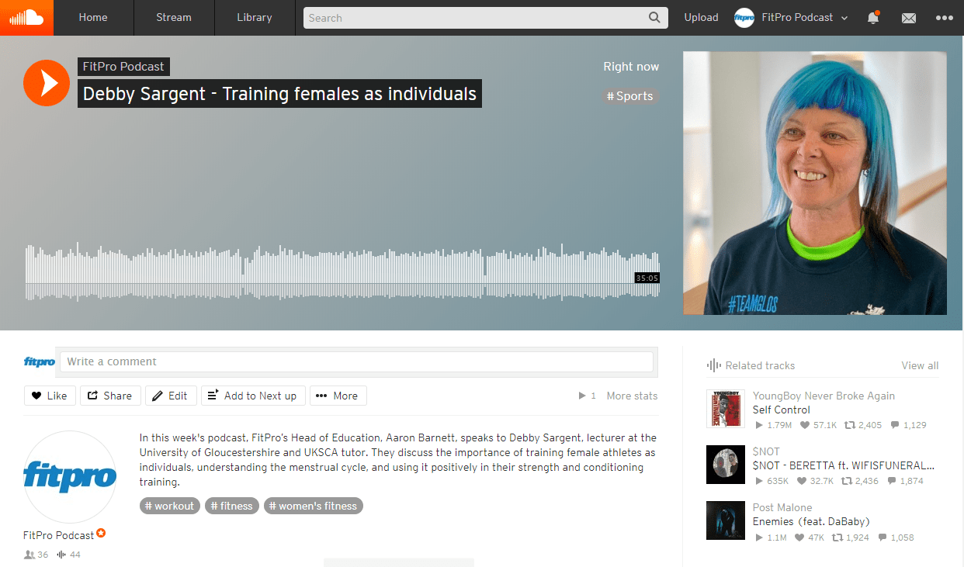The image size is (964, 567).
Task: Open the $NOT - BERETTA ft. WIFISFUNERAL track
Action: pyautogui.click(x=844, y=465)
